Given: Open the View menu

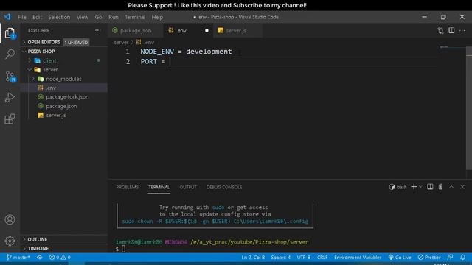Looking at the screenshot, I should 82,17.
